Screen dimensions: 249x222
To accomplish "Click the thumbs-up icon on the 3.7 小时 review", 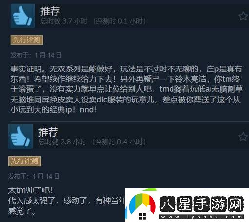I will pos(22,16).
